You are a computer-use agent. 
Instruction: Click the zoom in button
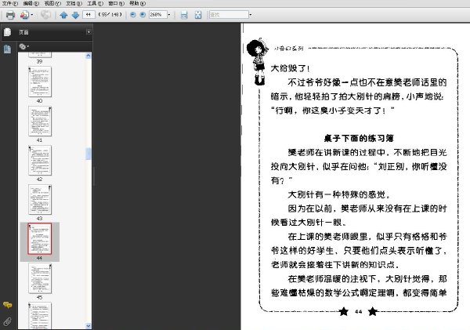142,15
